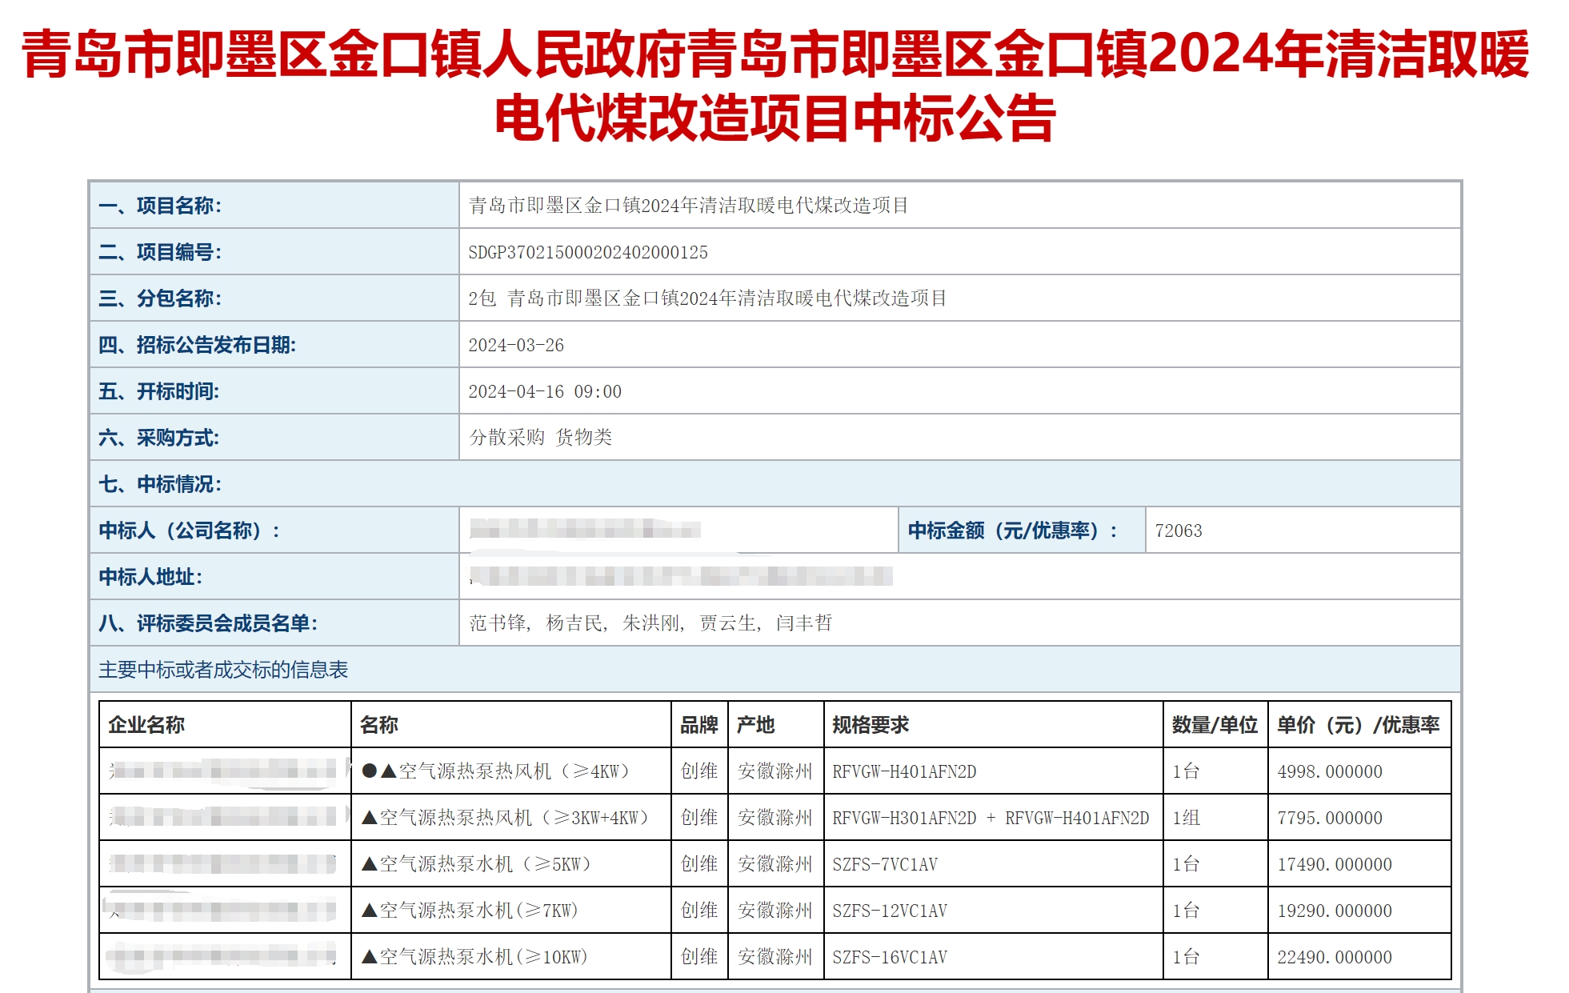Click spec cell SZFS-16VC1AV
Screen dimensions: 1569x993
(x=890, y=957)
